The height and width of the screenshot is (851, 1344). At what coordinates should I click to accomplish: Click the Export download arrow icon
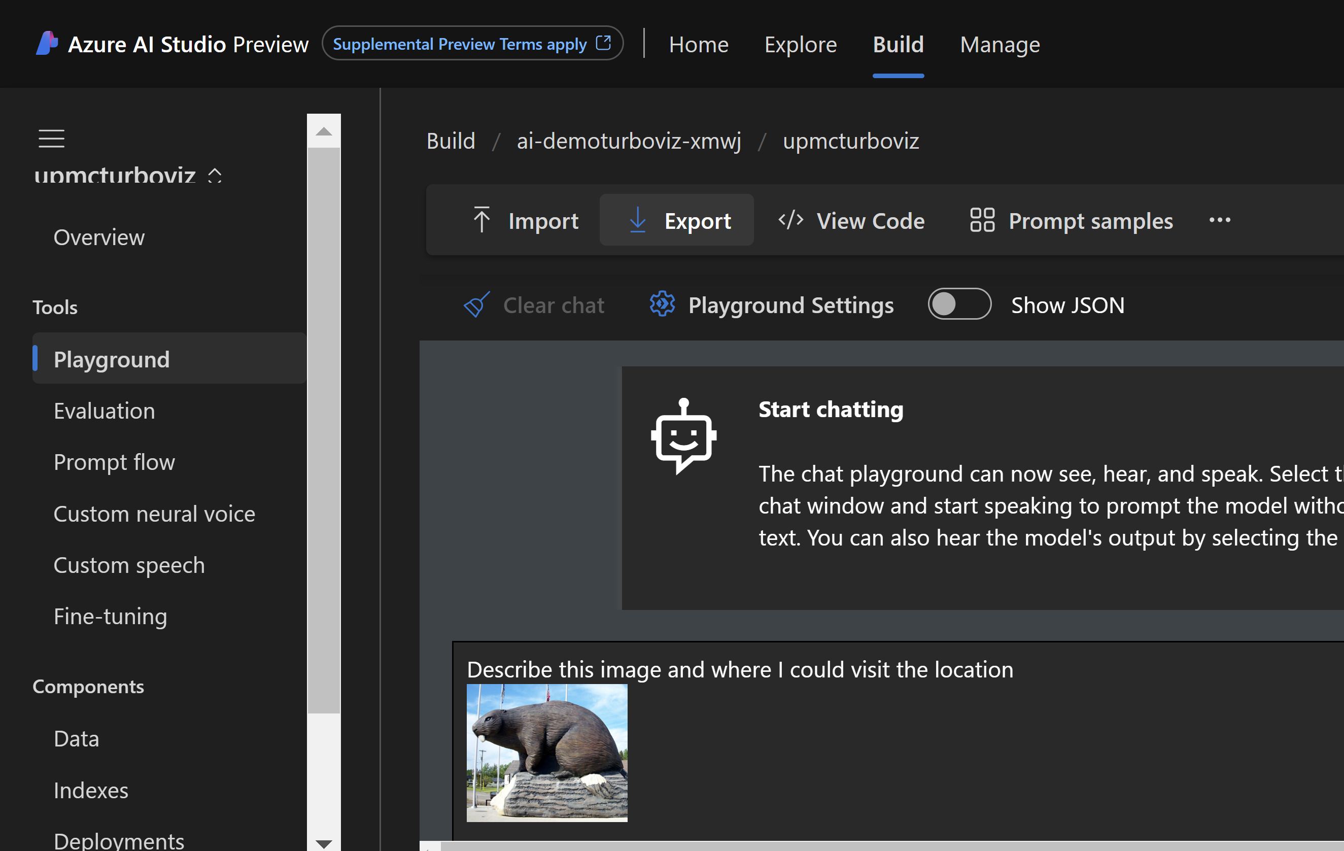[x=637, y=220]
